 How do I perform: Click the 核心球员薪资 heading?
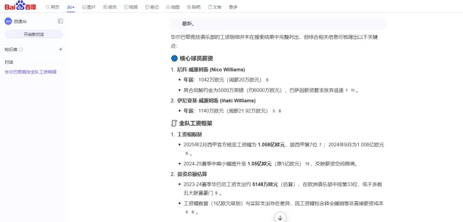[196, 58]
